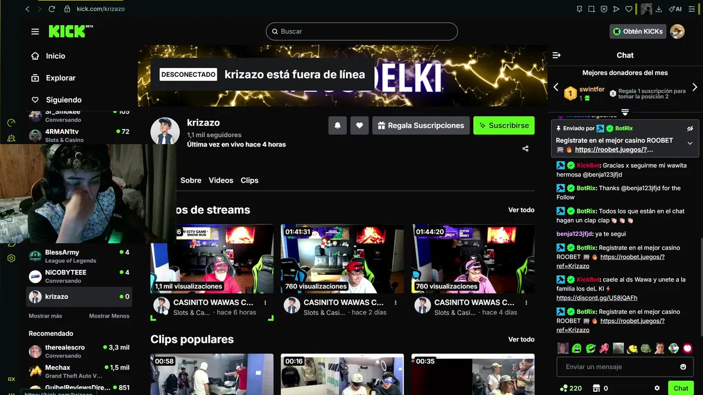Open options menu for third stream video
Screen dimensions: 703x395
point(526,302)
